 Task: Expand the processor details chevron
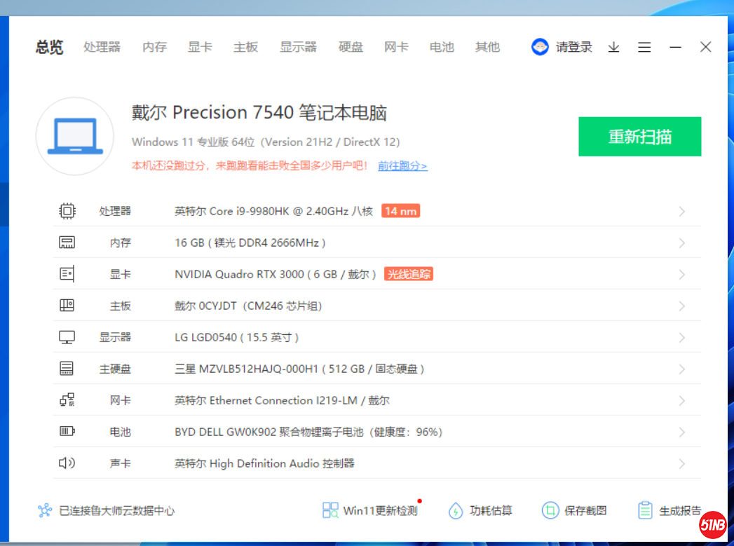coord(681,212)
